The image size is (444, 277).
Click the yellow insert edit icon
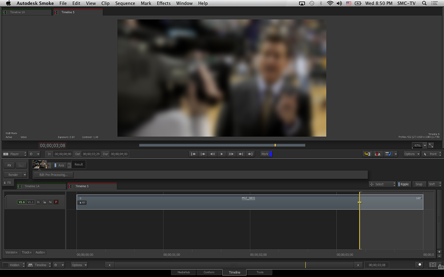(x=367, y=154)
